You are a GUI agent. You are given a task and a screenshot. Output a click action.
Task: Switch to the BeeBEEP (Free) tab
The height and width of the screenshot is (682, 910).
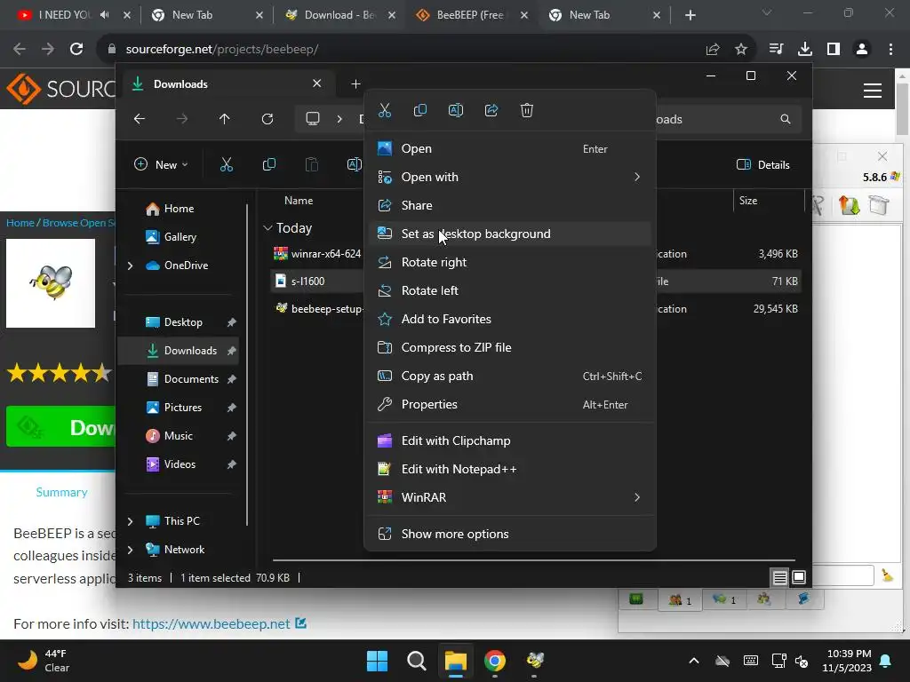click(471, 15)
